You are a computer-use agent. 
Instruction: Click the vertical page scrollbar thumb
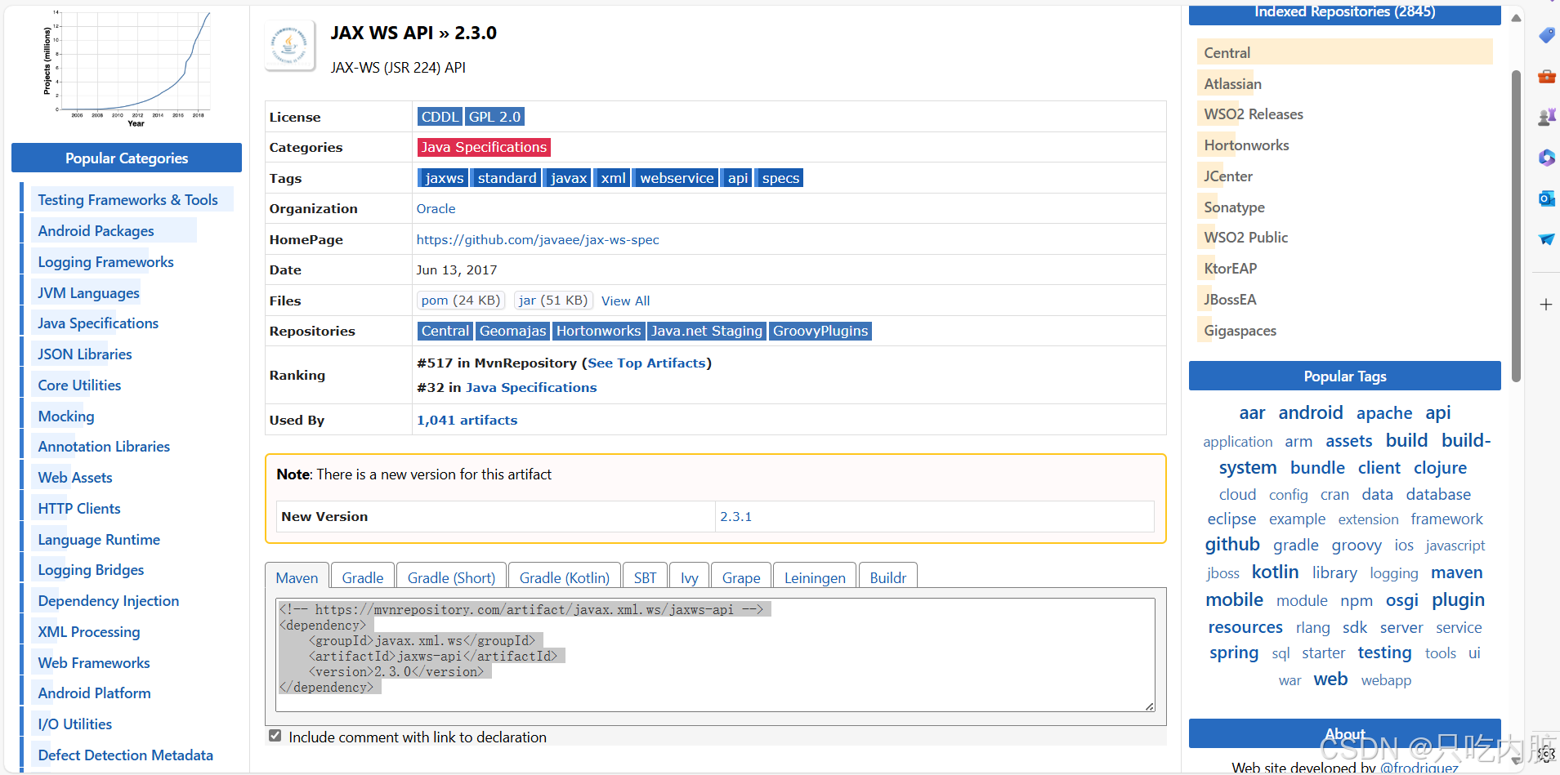(1516, 226)
